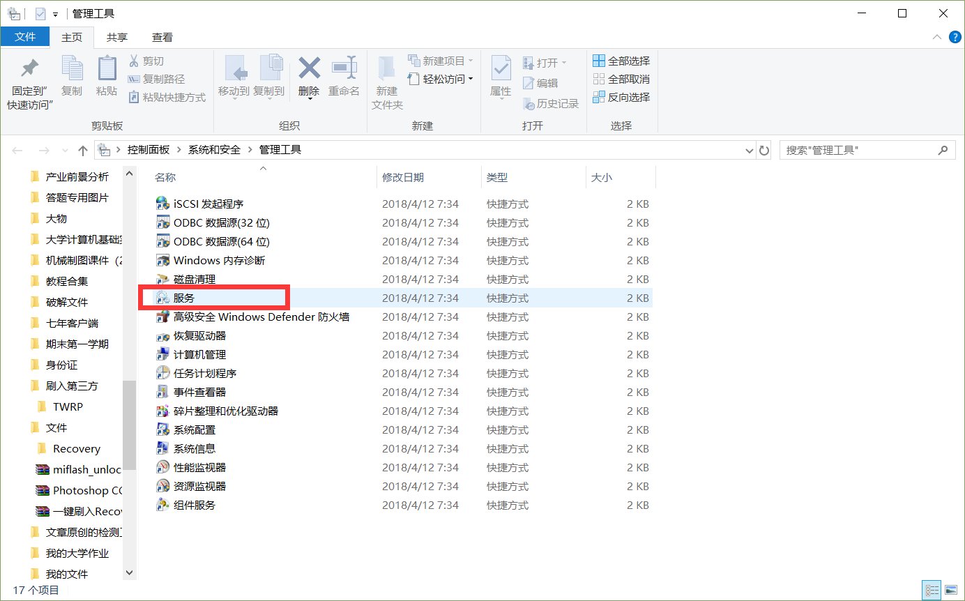Click the address bar refresh icon
Screen dimensions: 965x601
pos(764,150)
